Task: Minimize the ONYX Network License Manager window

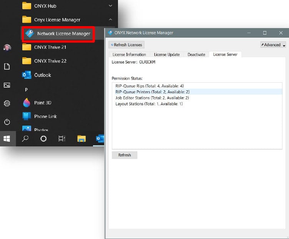Action: (x=249, y=33)
